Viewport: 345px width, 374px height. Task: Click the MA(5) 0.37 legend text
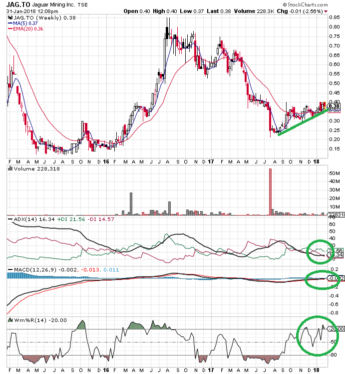[25, 23]
